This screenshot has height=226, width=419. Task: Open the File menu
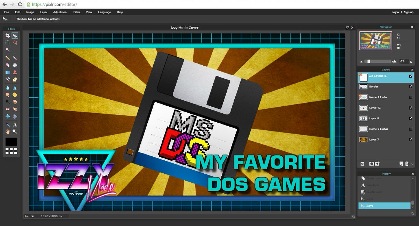click(x=7, y=12)
